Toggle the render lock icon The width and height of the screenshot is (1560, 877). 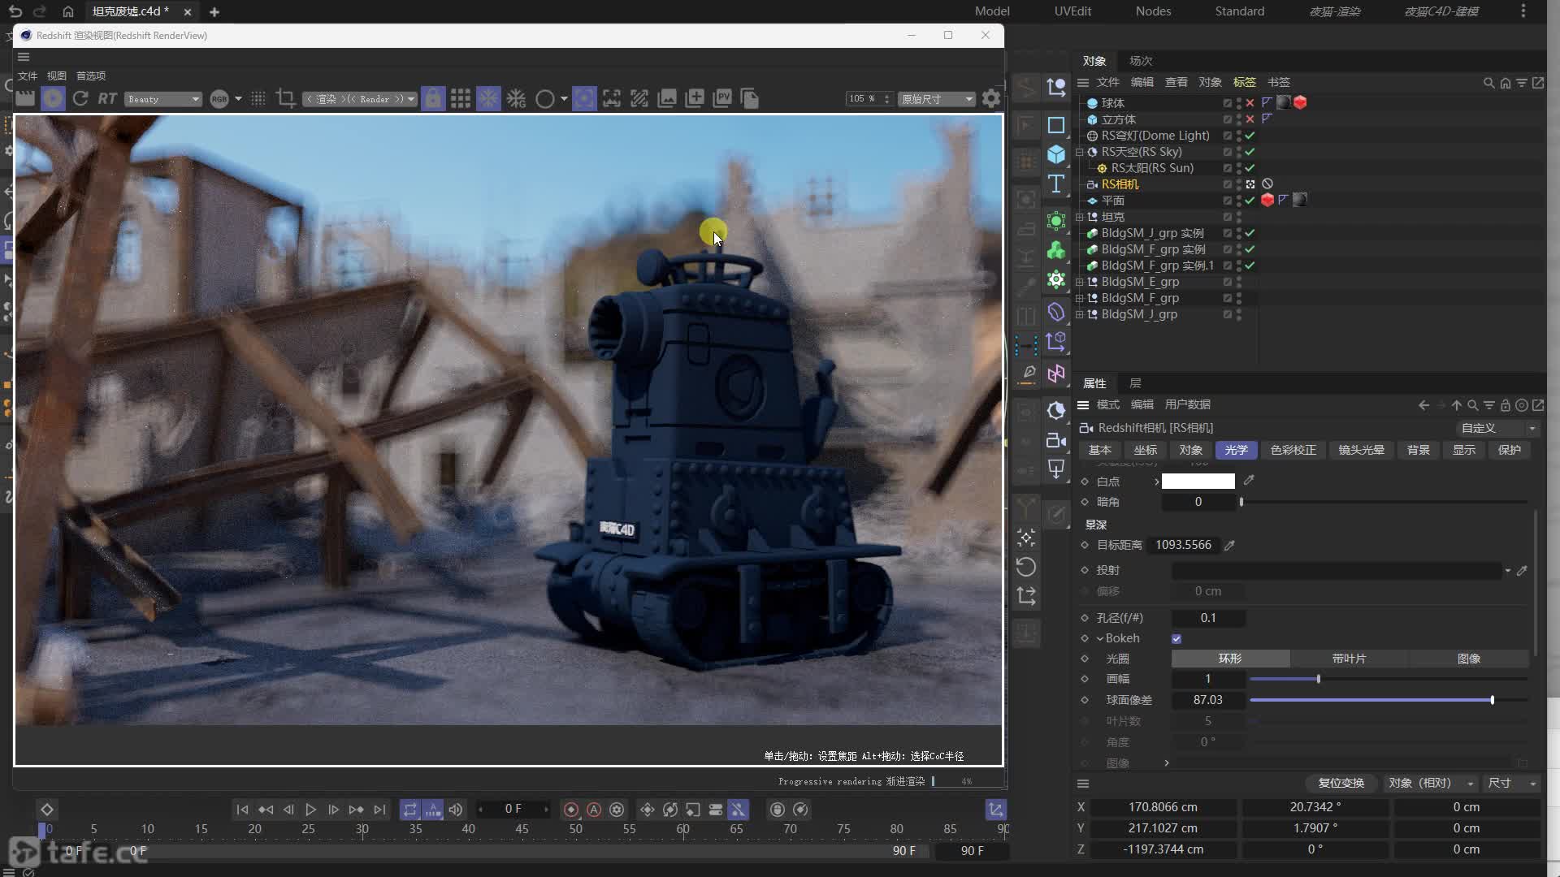(x=433, y=99)
